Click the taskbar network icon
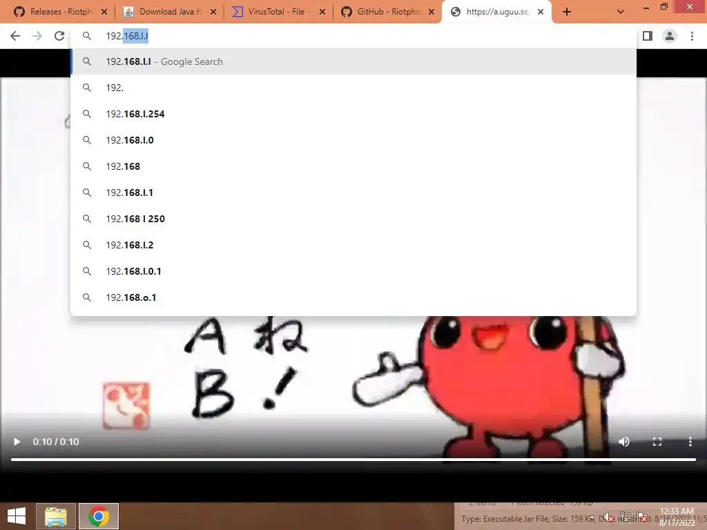The image size is (707, 530). click(625, 518)
